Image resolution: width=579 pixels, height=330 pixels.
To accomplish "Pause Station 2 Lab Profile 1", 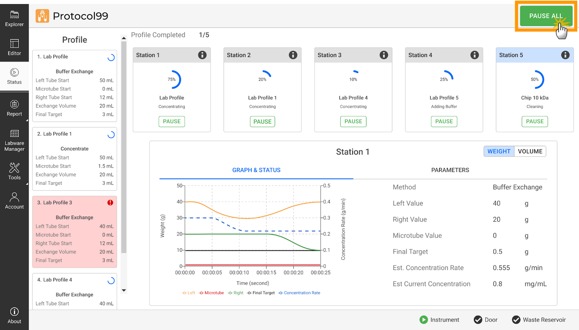I will (262, 122).
